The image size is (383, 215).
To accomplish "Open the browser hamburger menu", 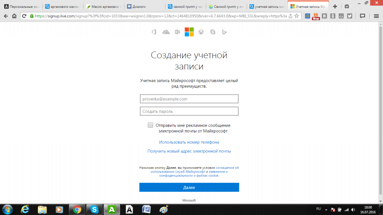I will point(376,16).
